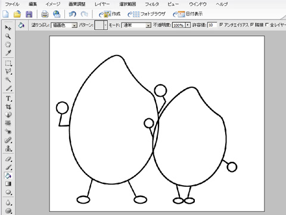Select the Selection Brush tool
The image size is (286, 215).
point(8,88)
